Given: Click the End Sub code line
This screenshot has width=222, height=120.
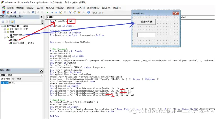Looking at the screenshot, I should click(54, 116).
